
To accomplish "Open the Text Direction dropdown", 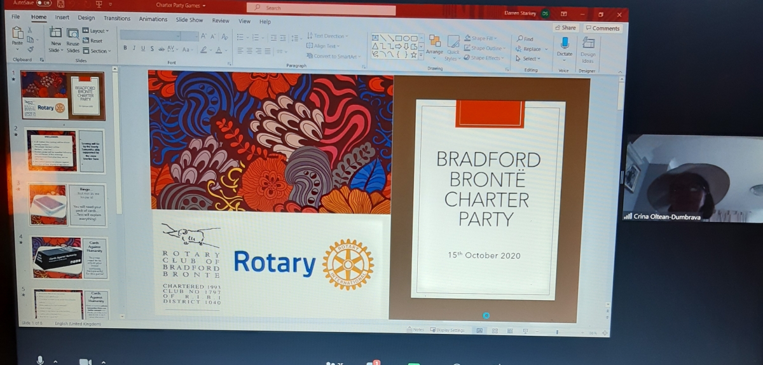I will [x=327, y=36].
